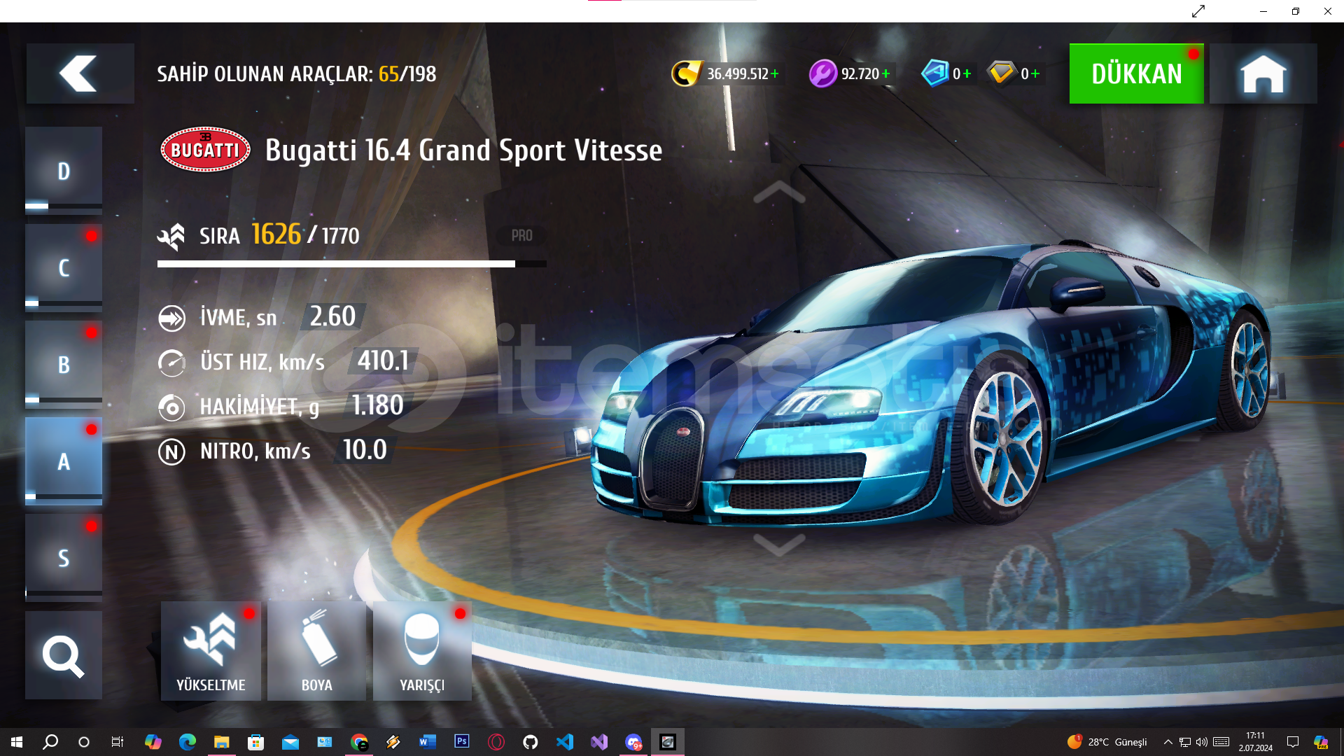Open YARIŞÇI racer menu
The image size is (1344, 756).
(x=422, y=651)
